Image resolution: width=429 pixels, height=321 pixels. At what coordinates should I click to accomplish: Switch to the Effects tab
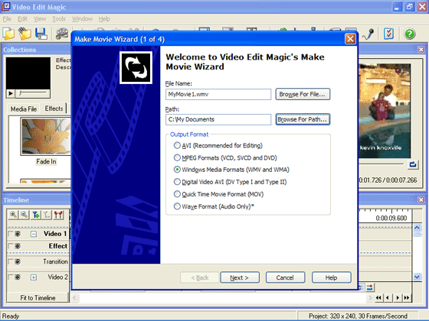tap(54, 109)
